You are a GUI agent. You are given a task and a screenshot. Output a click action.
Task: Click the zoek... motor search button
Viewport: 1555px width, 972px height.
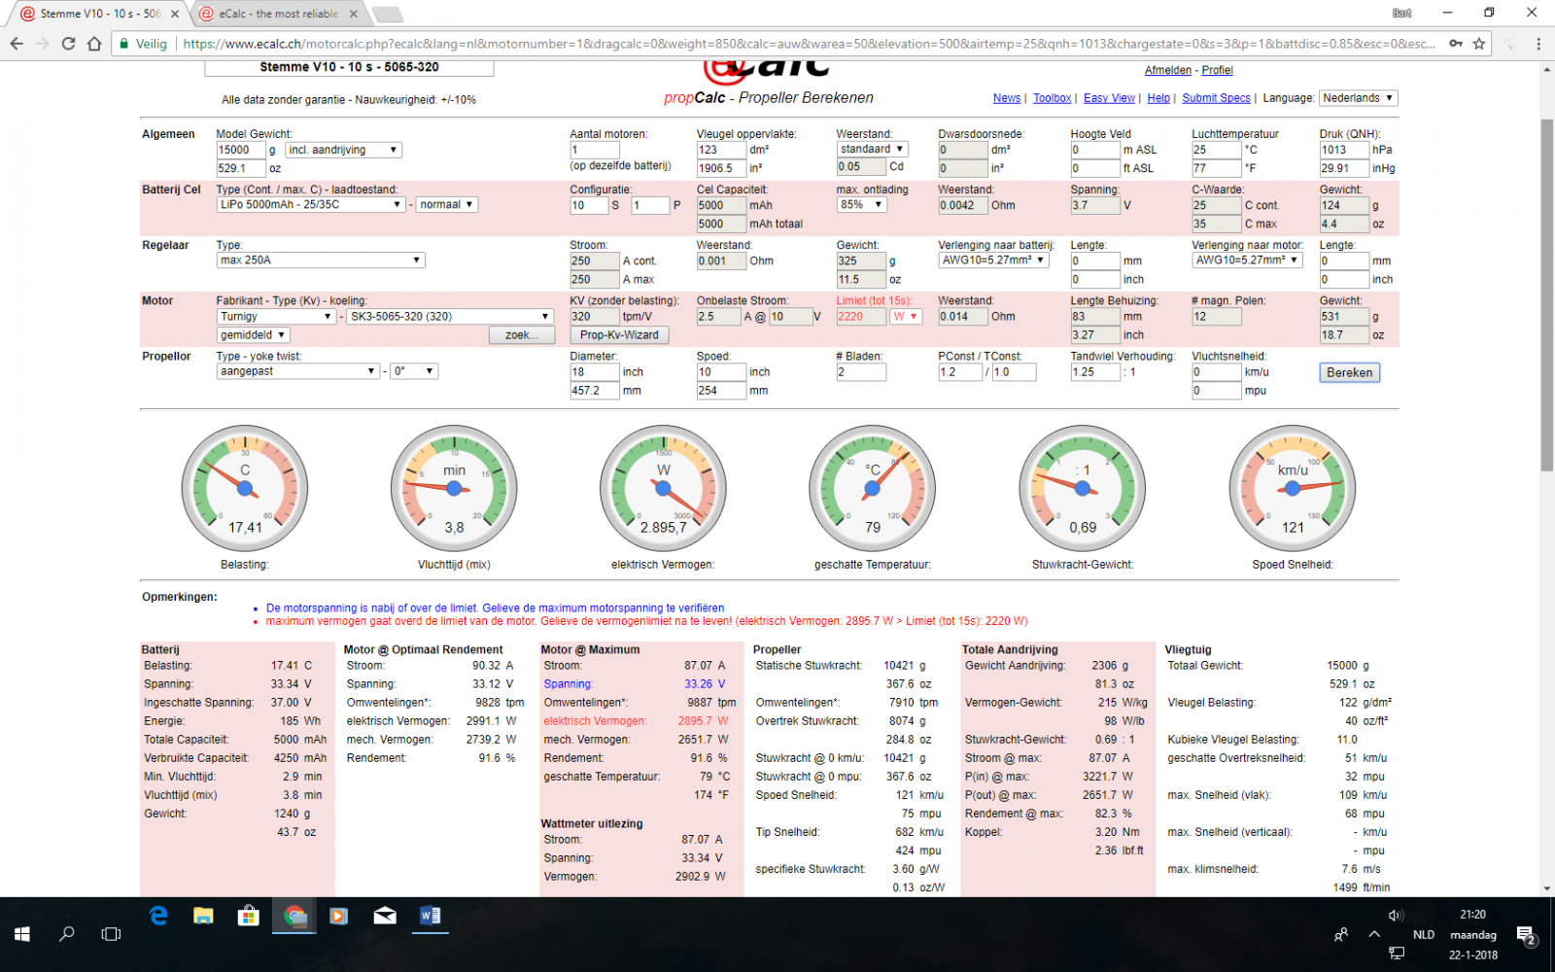pos(521,335)
